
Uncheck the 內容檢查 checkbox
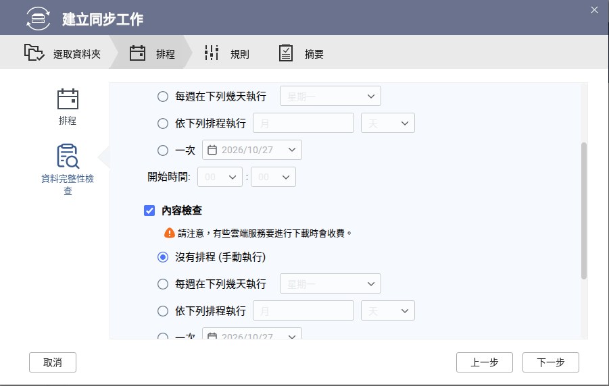click(149, 211)
